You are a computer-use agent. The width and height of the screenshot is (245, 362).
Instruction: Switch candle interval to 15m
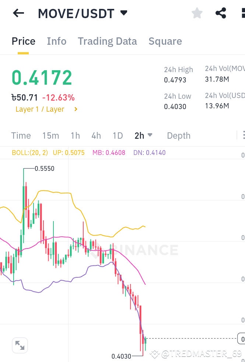point(50,136)
